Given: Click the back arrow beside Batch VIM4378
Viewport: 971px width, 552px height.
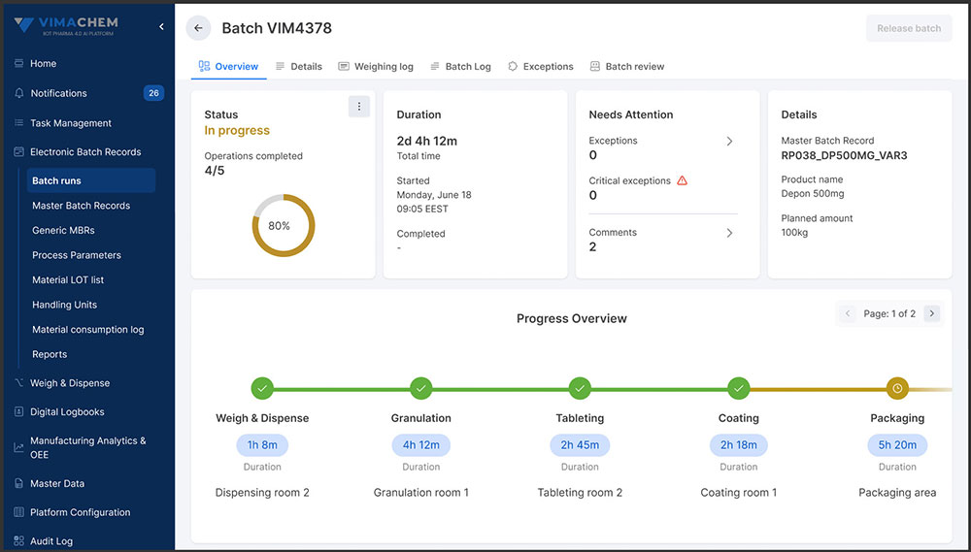Looking at the screenshot, I should 198,28.
